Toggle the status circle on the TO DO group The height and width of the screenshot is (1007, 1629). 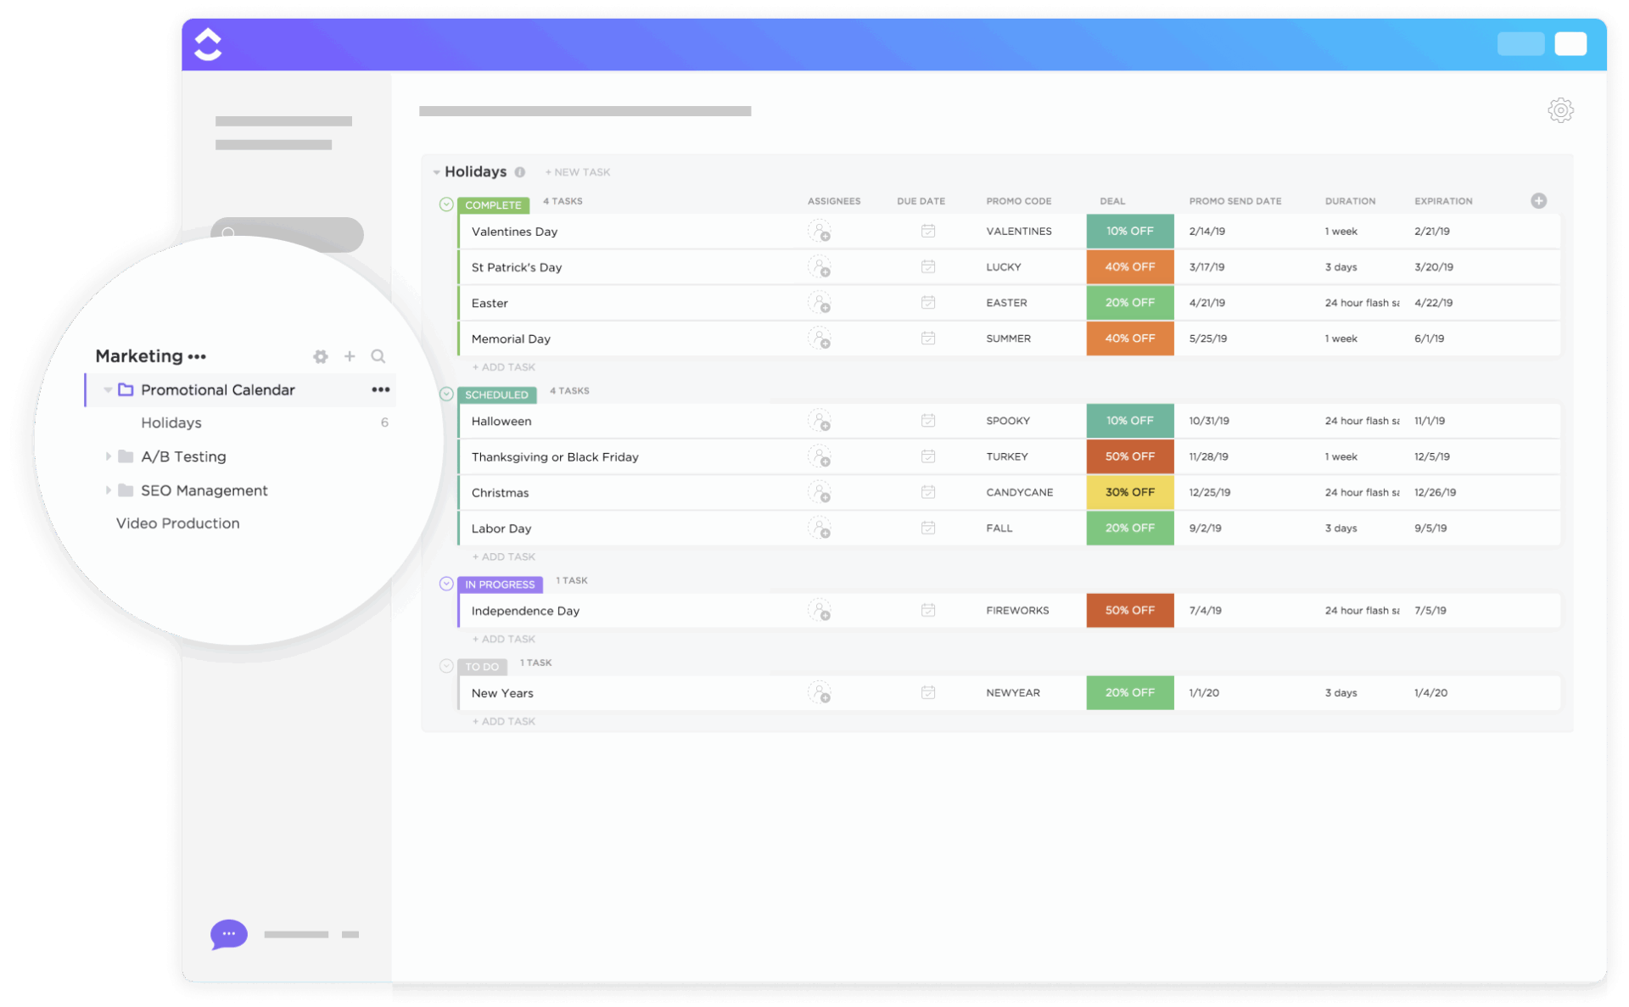(x=446, y=666)
